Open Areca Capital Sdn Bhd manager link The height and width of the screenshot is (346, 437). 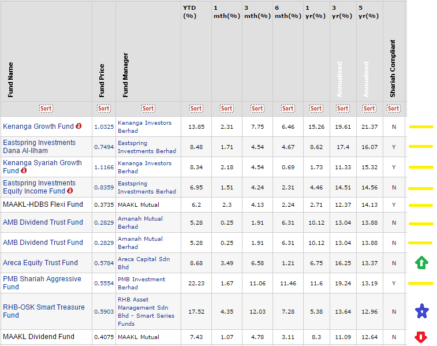[x=144, y=263]
